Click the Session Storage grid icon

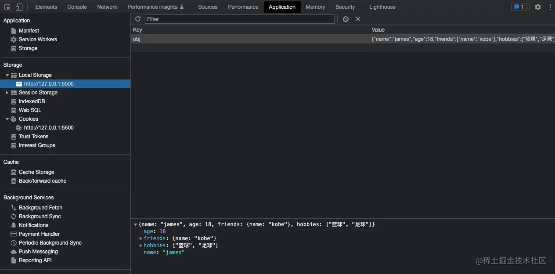tap(14, 93)
